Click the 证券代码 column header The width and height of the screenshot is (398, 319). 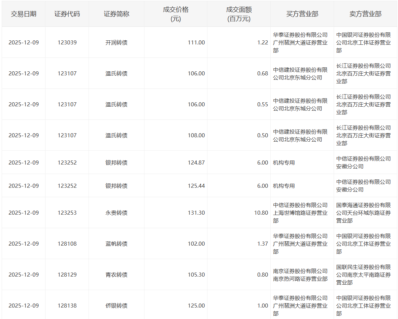(67, 14)
